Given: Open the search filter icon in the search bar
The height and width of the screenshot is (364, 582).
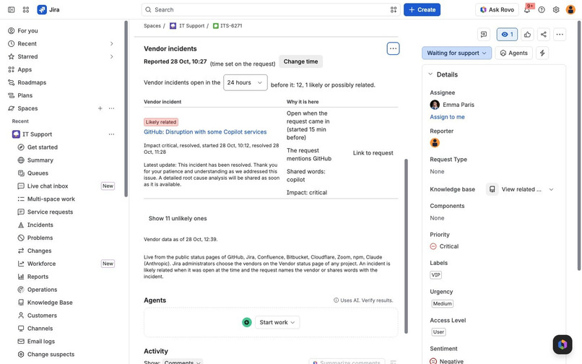Looking at the screenshot, I should tap(394, 9).
